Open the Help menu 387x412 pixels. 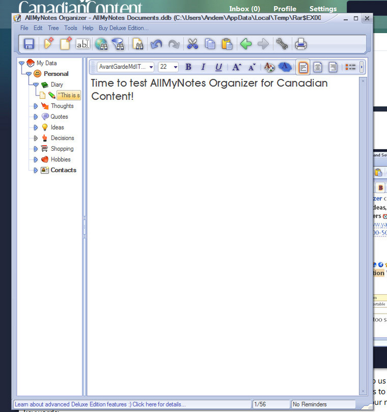coord(88,28)
